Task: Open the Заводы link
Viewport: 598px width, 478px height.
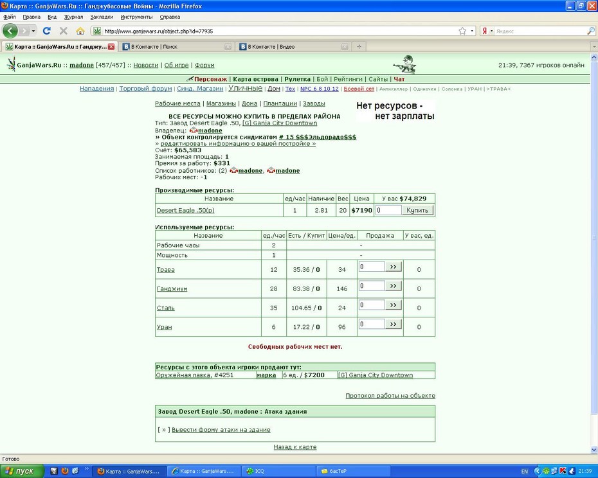Action: click(314, 103)
